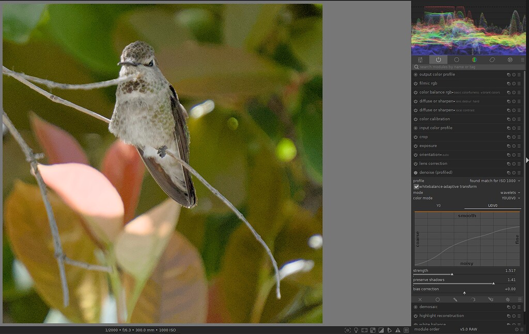Select the drawn mask pencil icon in blending row
Viewport: 529px width, 334px height.
click(455, 299)
